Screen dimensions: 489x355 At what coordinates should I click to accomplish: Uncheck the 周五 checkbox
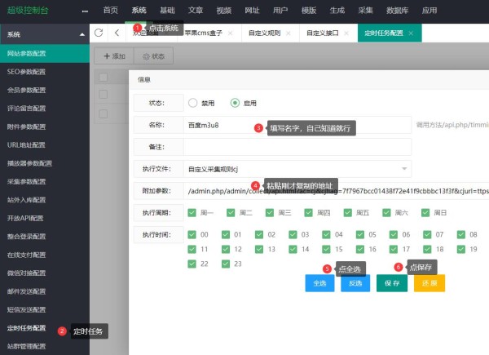click(x=348, y=213)
